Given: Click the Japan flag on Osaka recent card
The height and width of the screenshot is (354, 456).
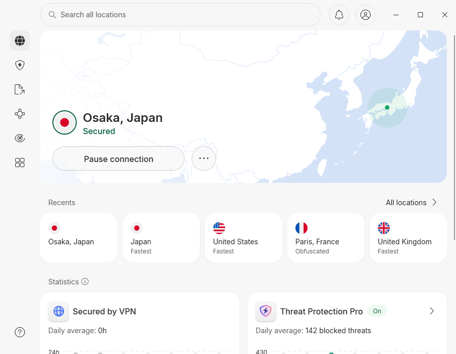Looking at the screenshot, I should tap(54, 228).
